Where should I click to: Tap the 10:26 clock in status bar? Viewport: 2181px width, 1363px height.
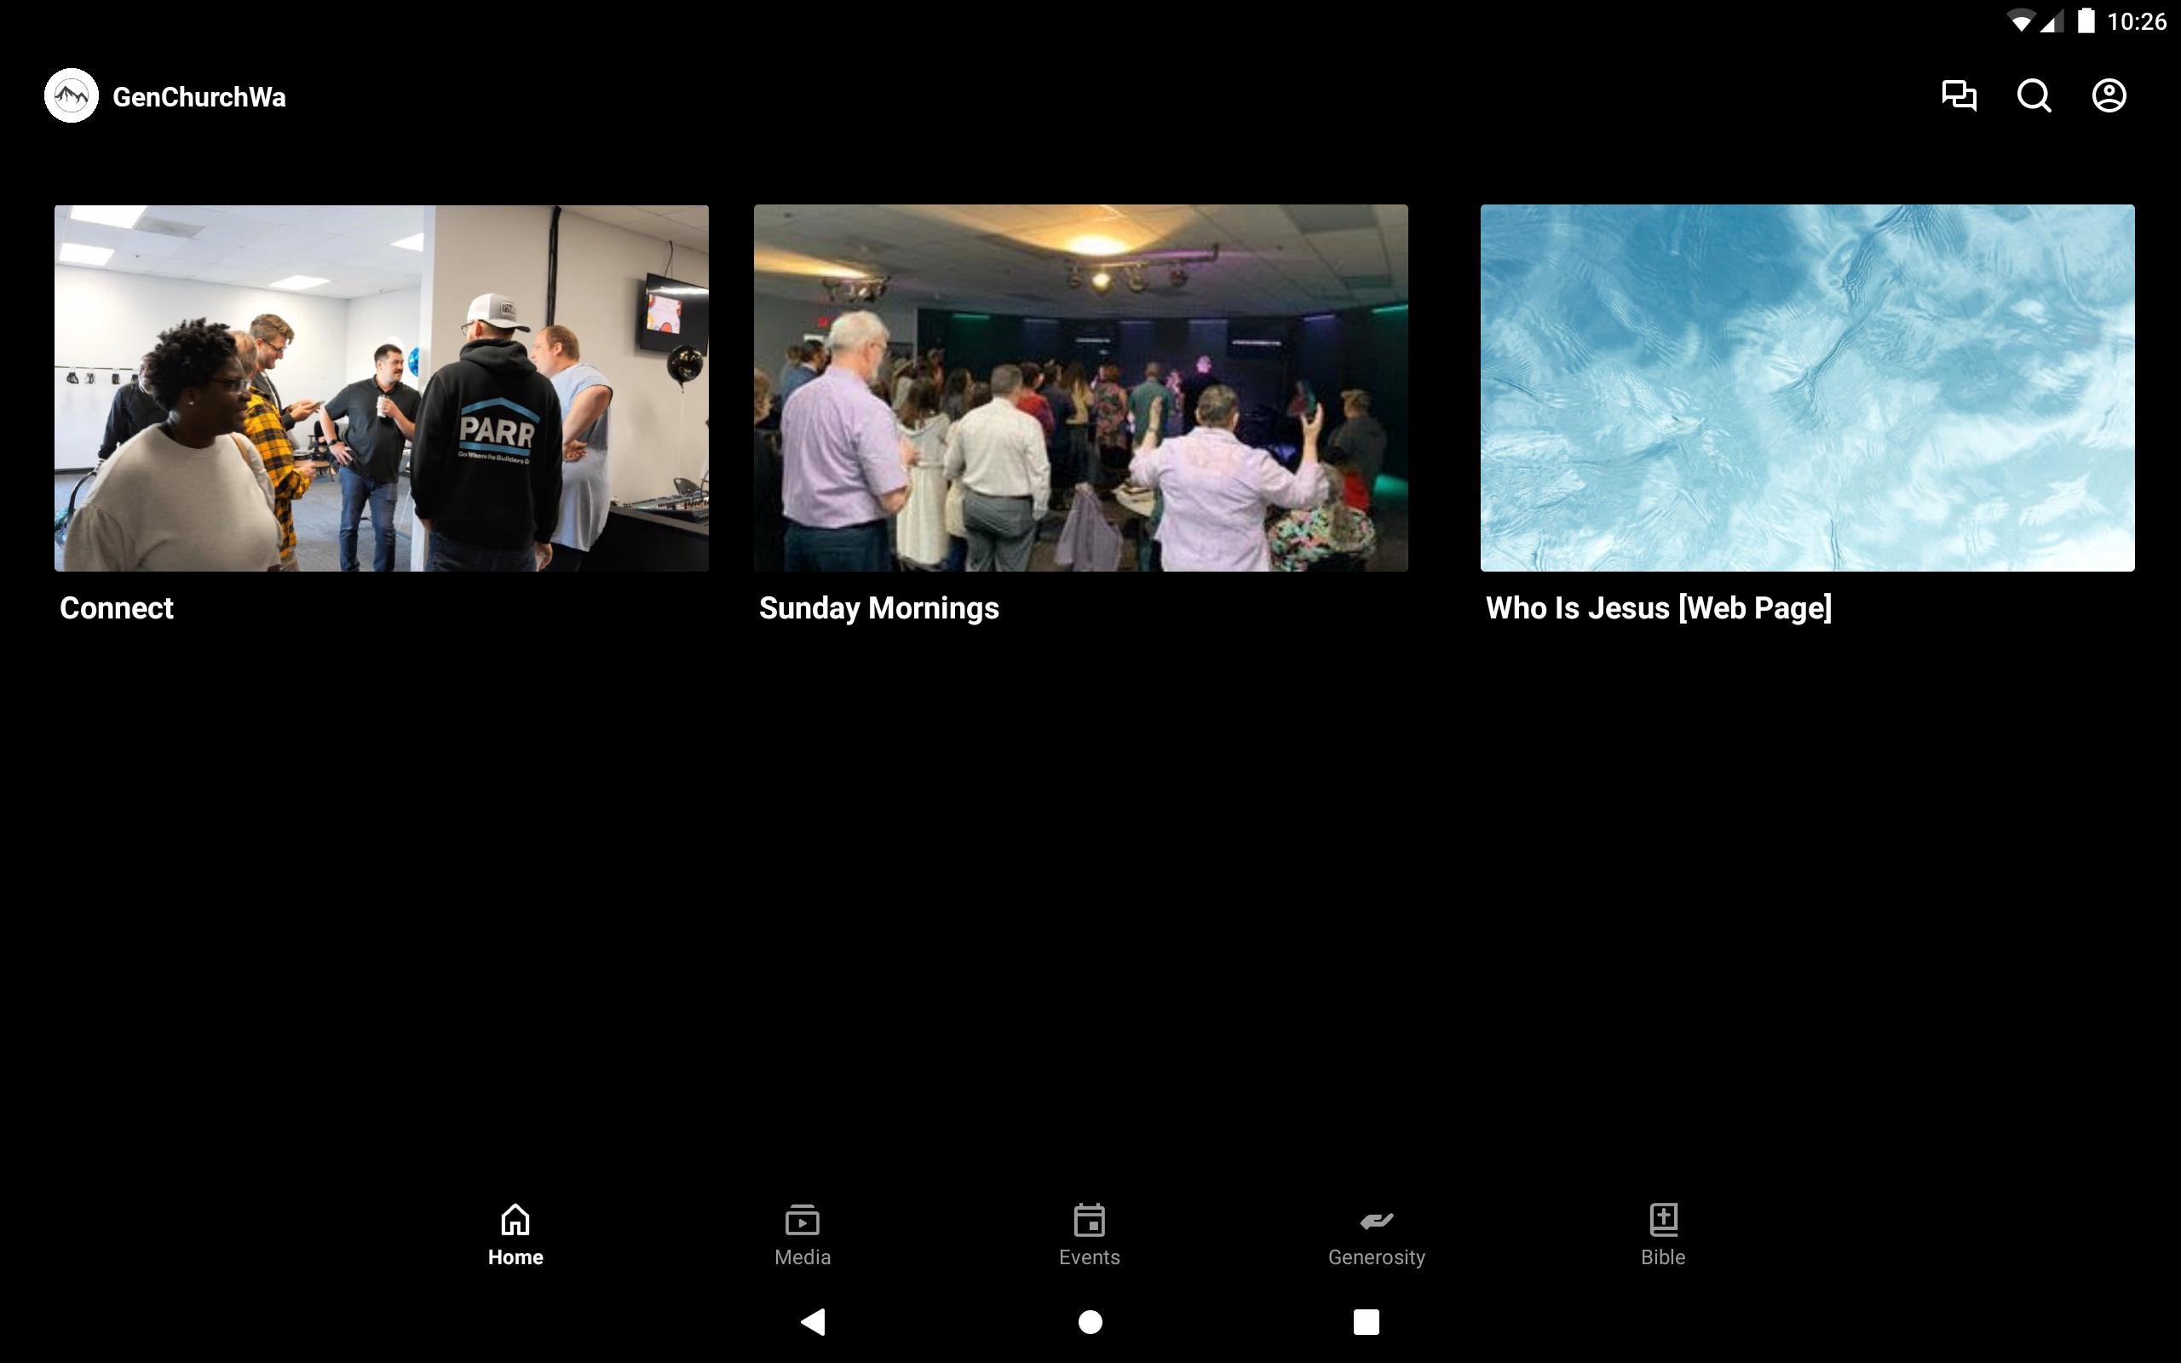[2136, 21]
